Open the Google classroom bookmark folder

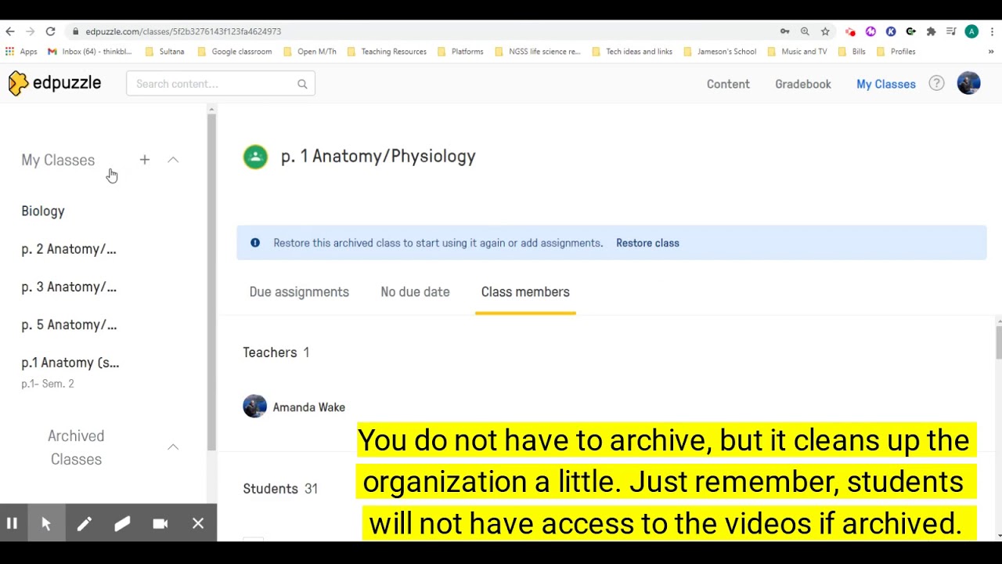[235, 52]
